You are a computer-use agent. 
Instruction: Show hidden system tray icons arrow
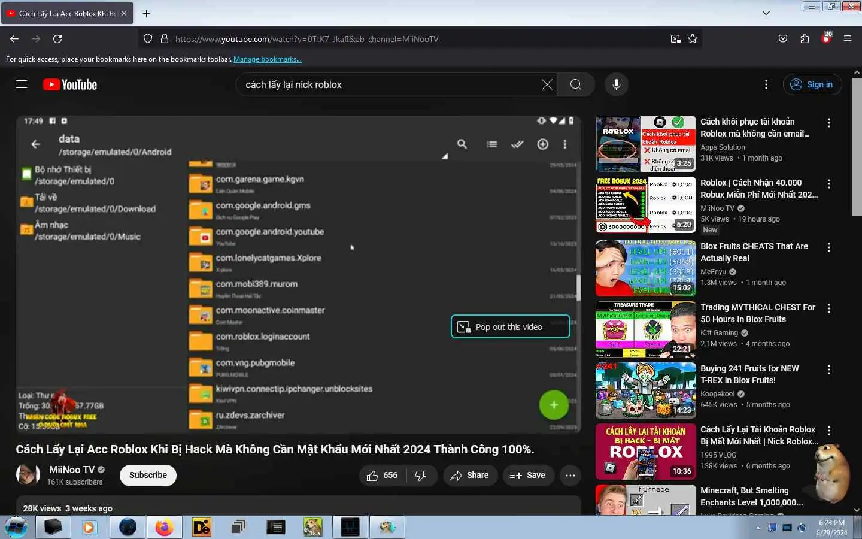click(758, 528)
